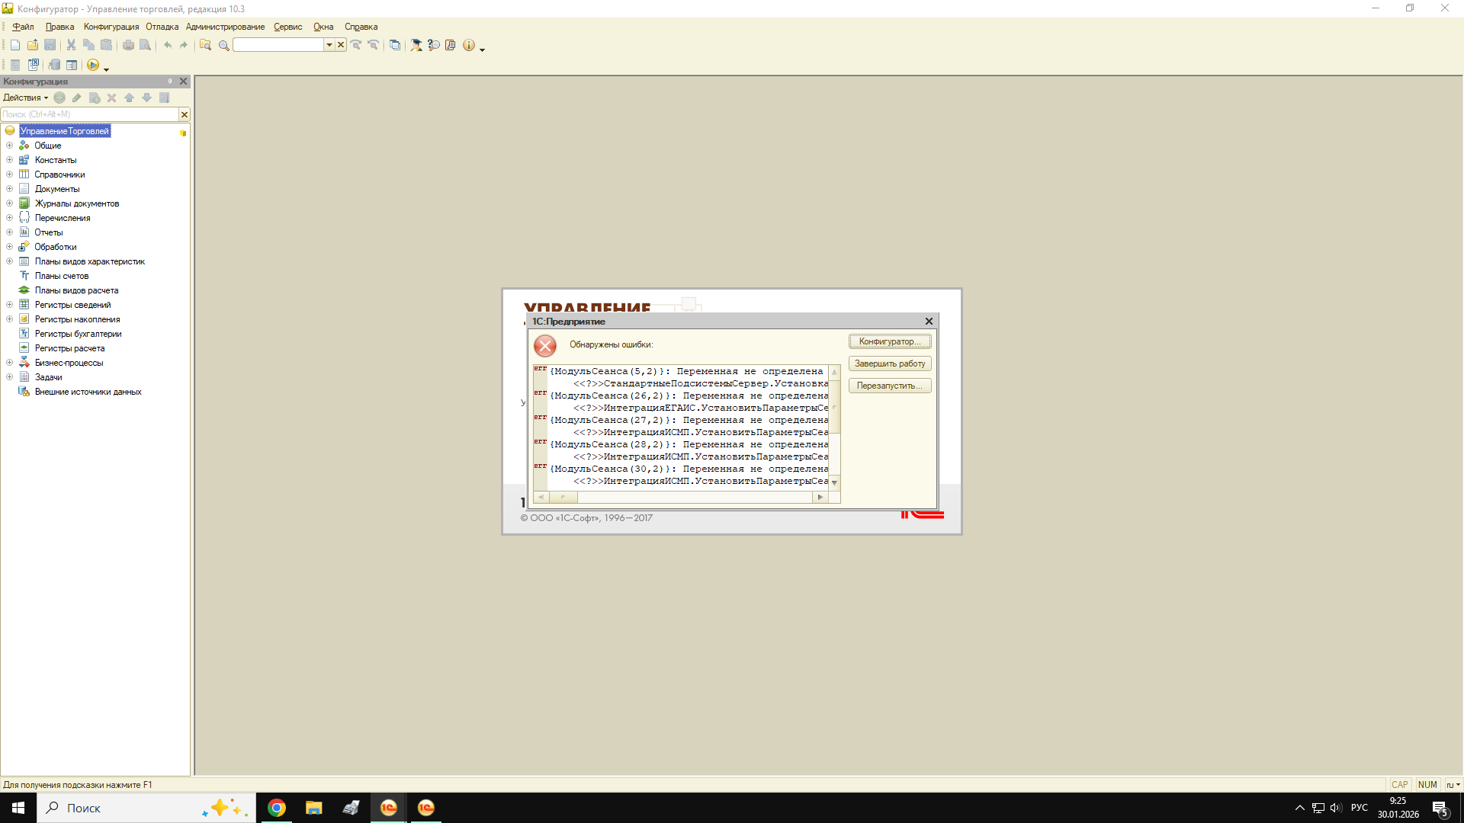This screenshot has width=1464, height=823.
Task: Click the global search folder-magnifier icon
Action: 205,45
